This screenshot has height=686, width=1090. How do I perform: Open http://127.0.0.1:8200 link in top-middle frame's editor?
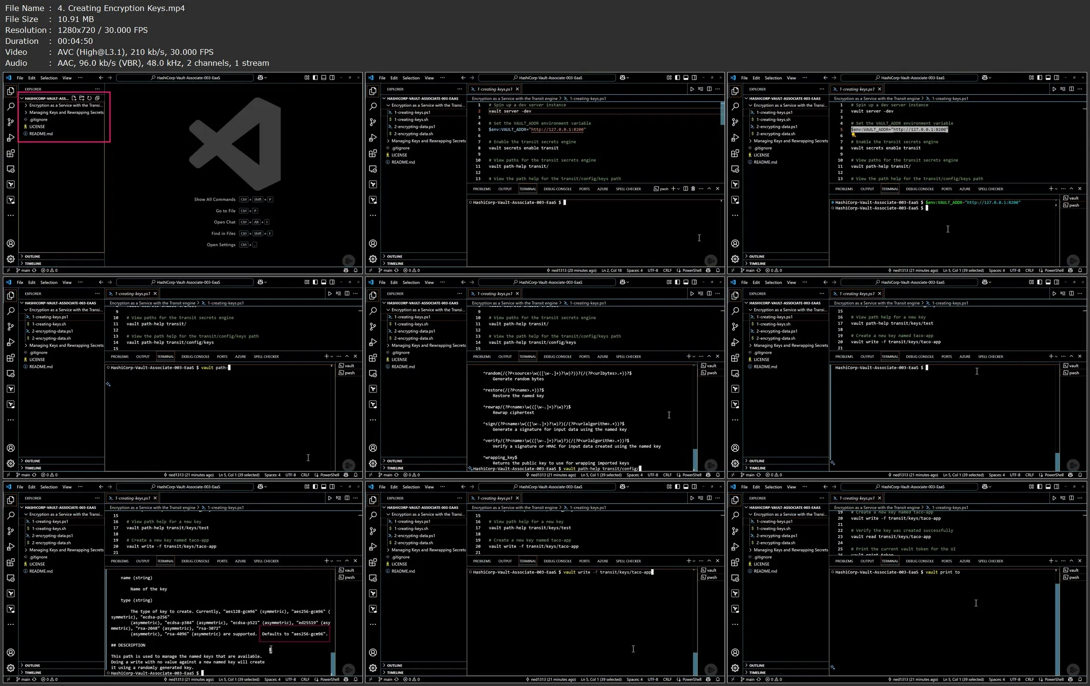point(557,129)
